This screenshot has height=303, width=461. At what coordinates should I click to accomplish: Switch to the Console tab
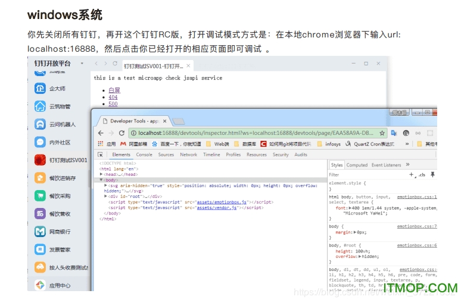pyautogui.click(x=144, y=154)
